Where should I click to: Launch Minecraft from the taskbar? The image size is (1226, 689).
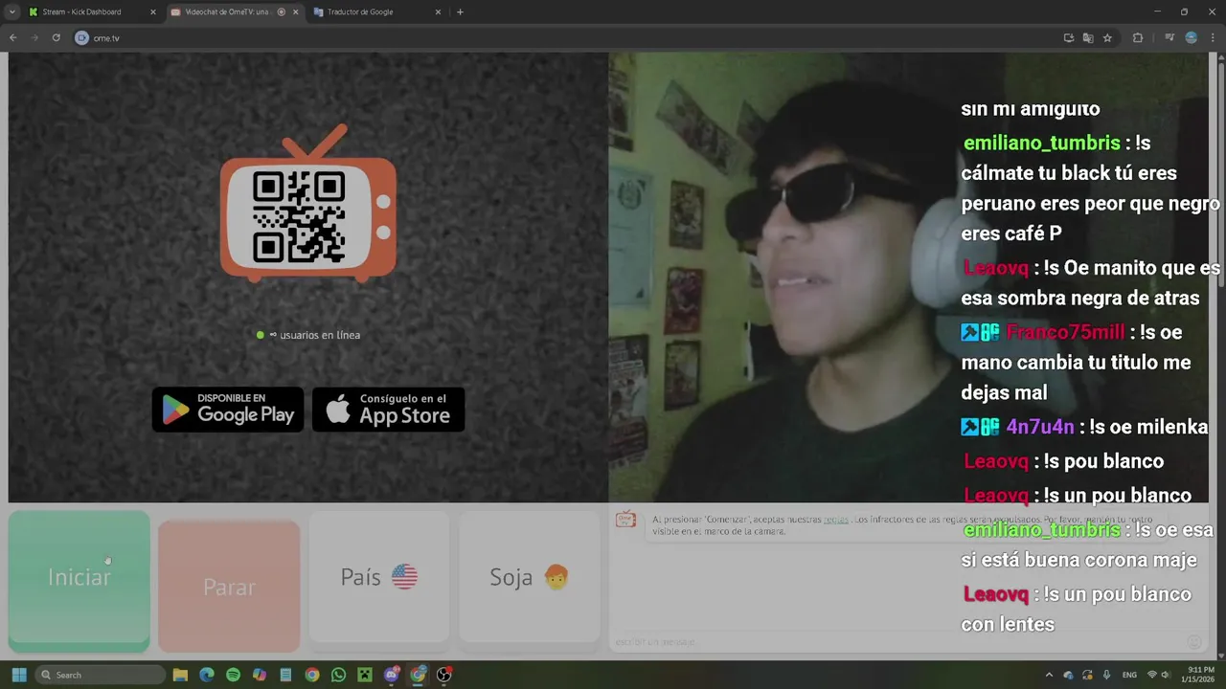tap(365, 675)
